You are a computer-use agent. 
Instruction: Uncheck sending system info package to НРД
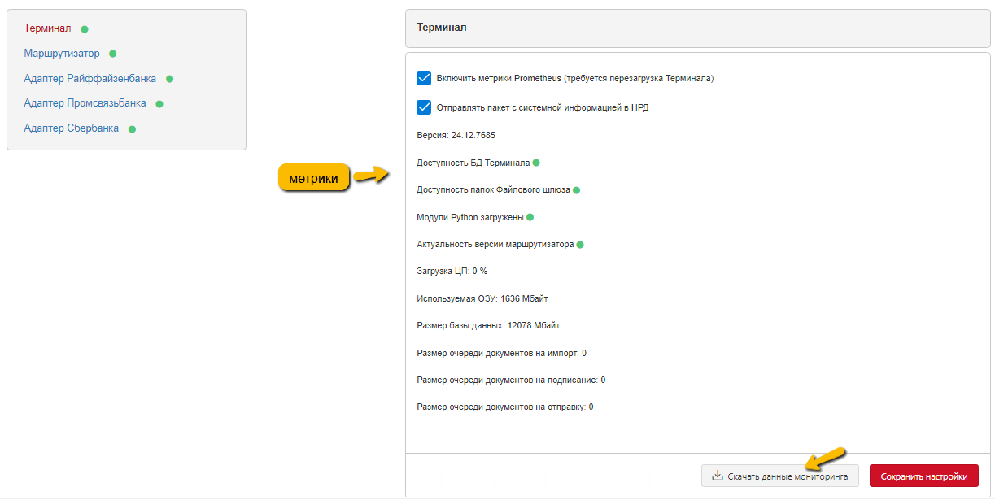tap(424, 107)
